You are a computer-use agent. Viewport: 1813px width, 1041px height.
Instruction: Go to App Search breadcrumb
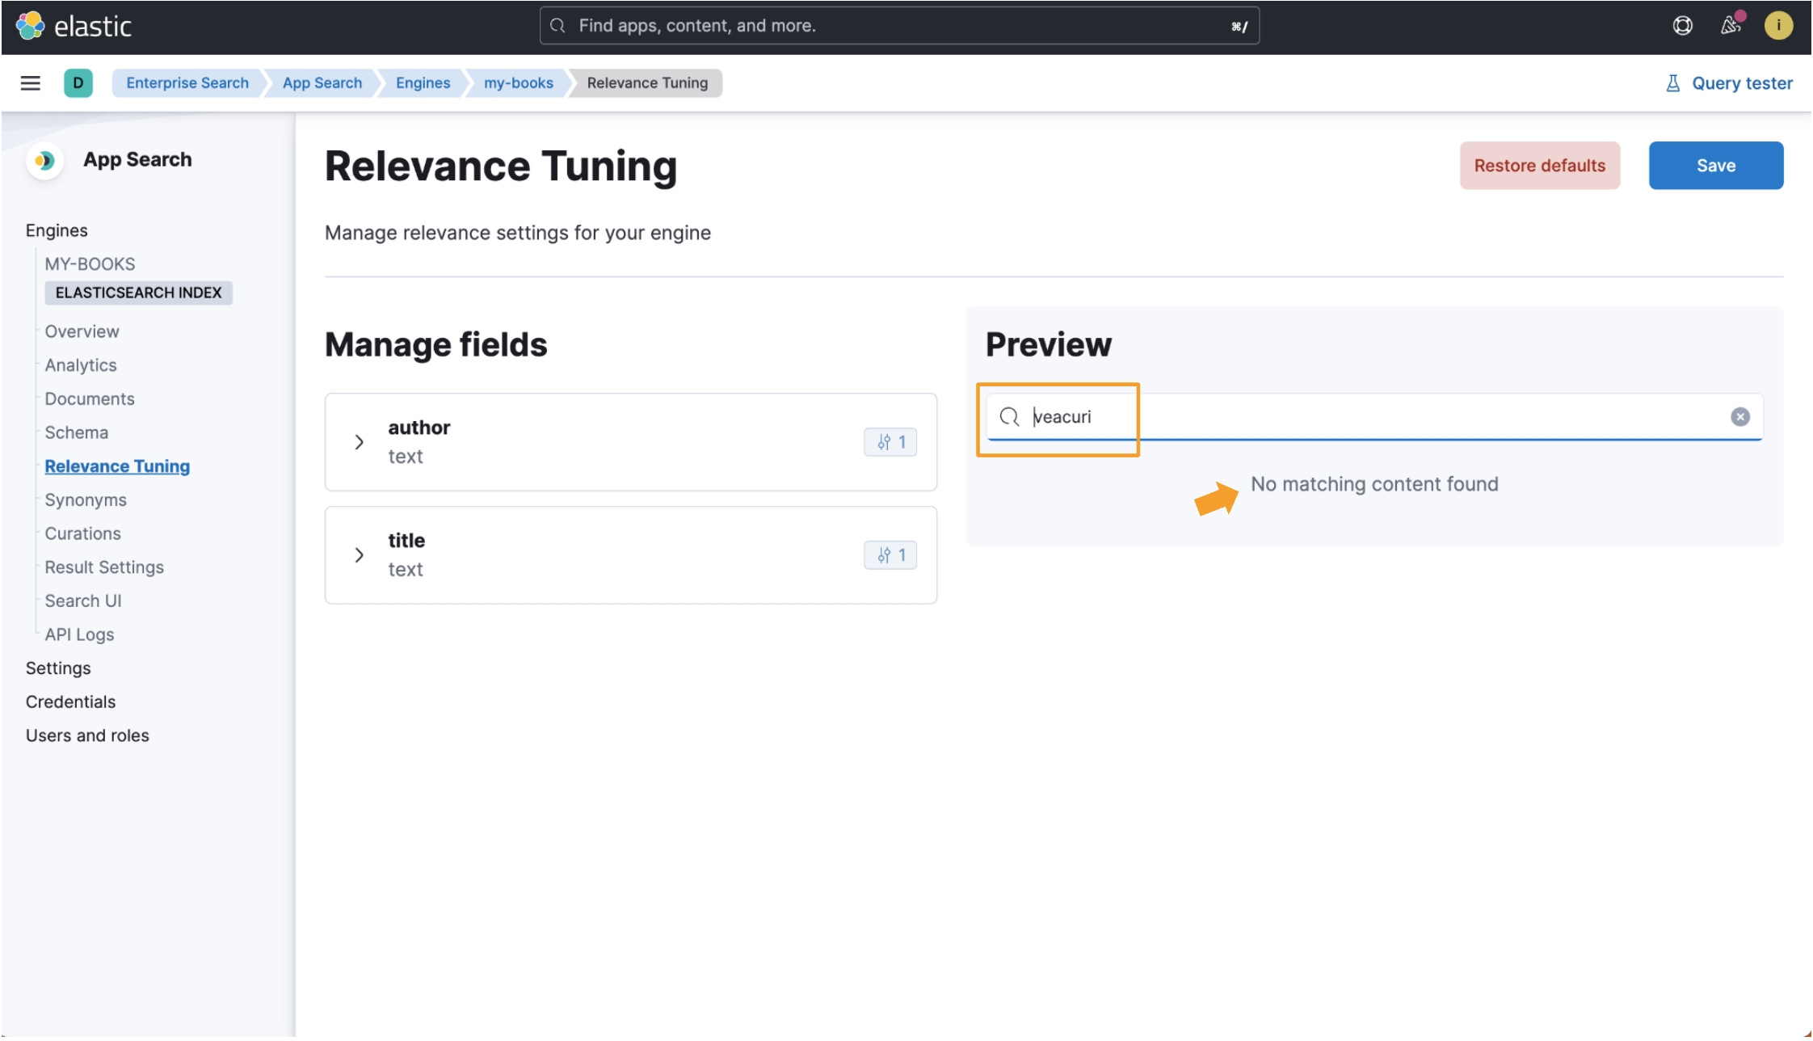322,82
